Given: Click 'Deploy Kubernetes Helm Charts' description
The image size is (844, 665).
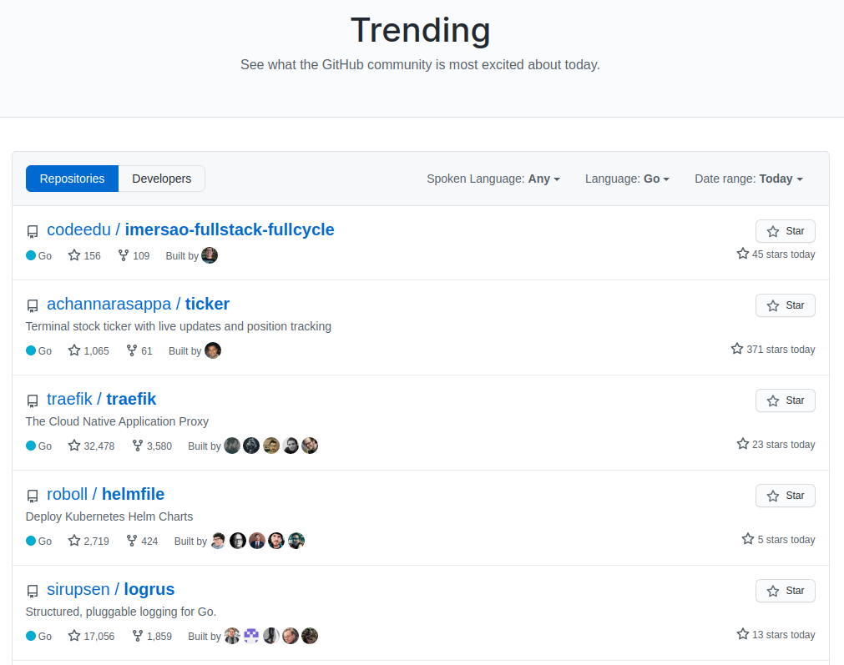Looking at the screenshot, I should (109, 517).
